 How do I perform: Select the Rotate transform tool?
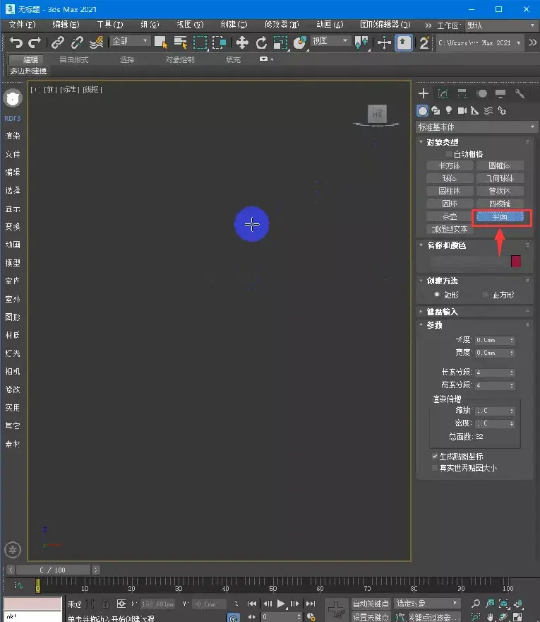click(x=261, y=42)
